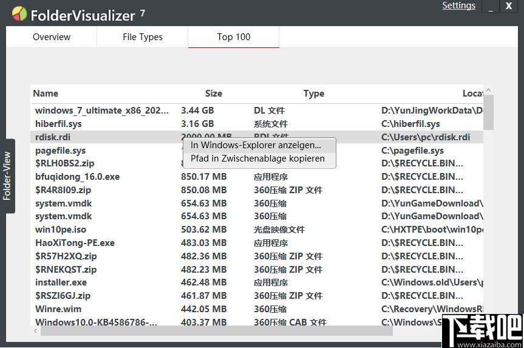Image resolution: width=524 pixels, height=348 pixels.
Task: Sort list by Location column header
Action: point(472,94)
